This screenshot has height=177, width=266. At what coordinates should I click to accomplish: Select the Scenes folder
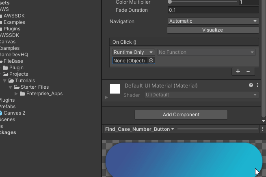tap(7, 119)
